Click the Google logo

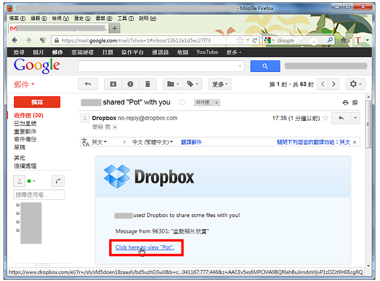[x=37, y=66]
